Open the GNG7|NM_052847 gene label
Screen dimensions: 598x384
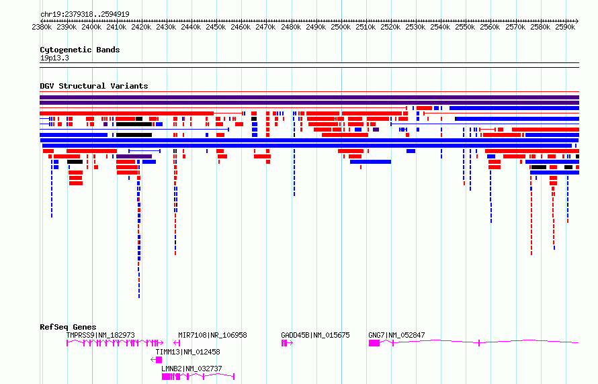click(396, 335)
